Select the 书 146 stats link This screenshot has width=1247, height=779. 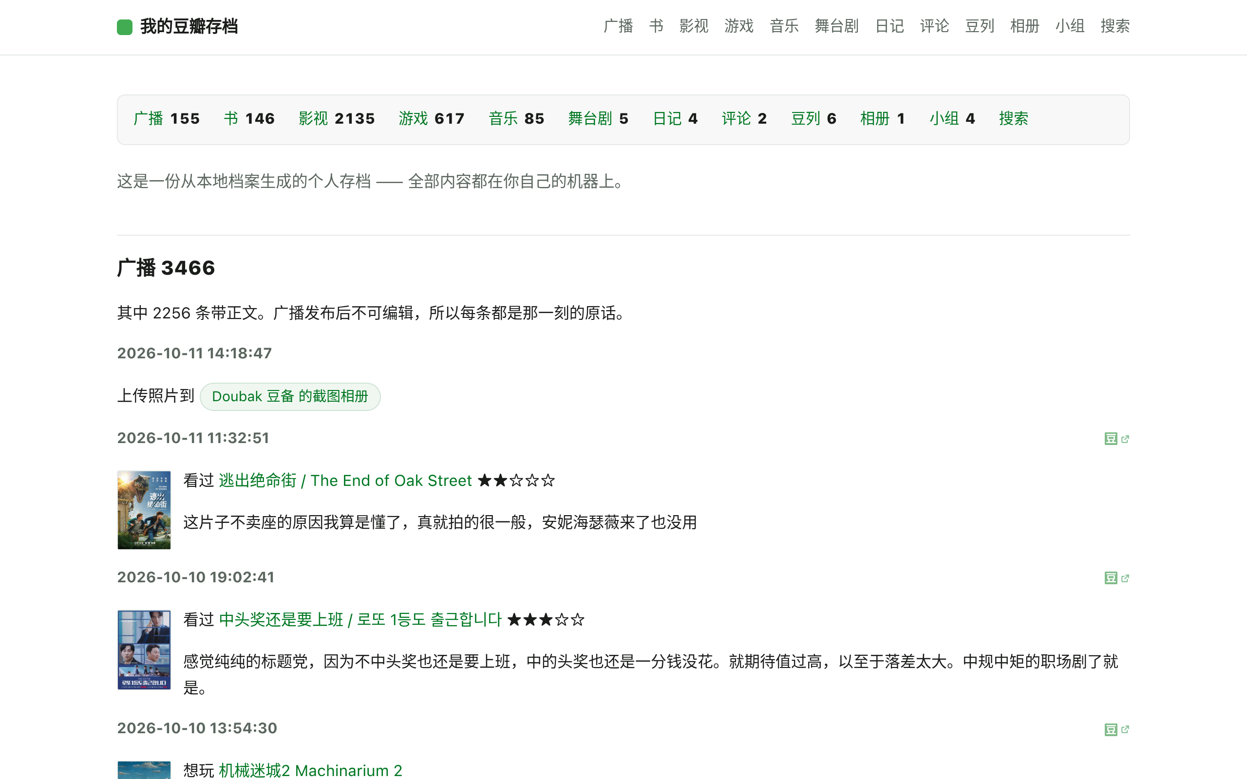(x=249, y=118)
